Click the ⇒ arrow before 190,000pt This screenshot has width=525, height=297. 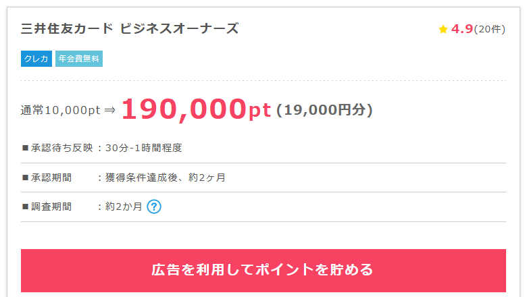[x=110, y=111]
